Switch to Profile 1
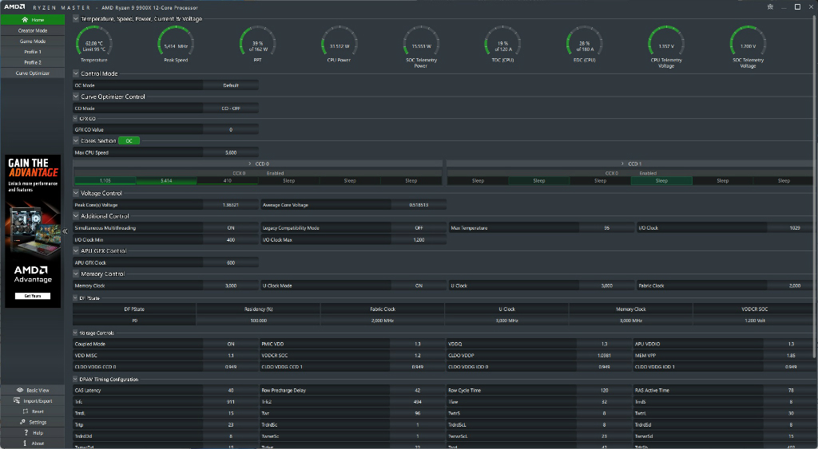Viewport: 818px width, 449px height. 32,52
